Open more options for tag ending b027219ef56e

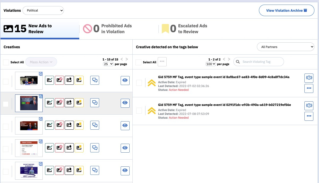(309, 116)
